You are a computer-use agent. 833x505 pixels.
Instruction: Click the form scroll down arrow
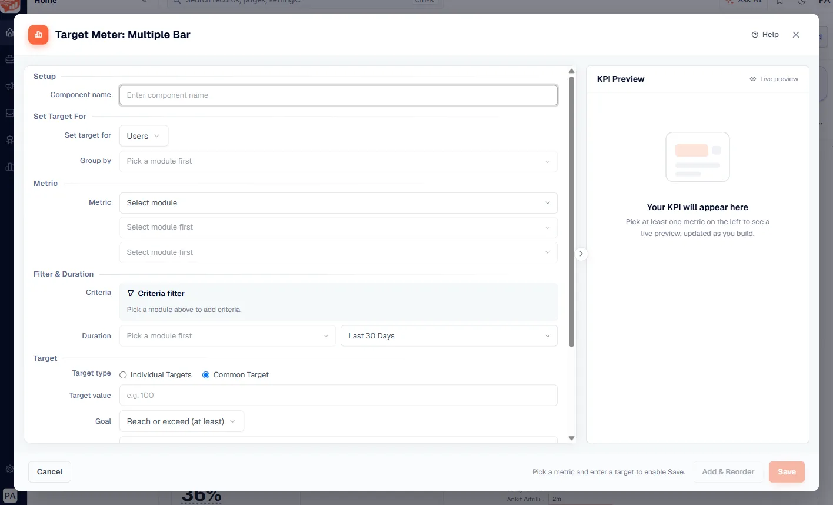571,438
